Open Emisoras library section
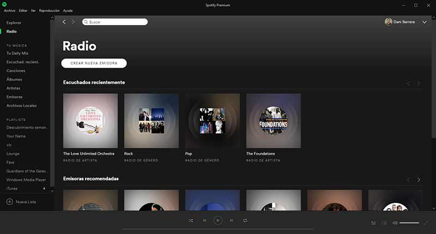Screen dimensions: 436x234 [14, 97]
